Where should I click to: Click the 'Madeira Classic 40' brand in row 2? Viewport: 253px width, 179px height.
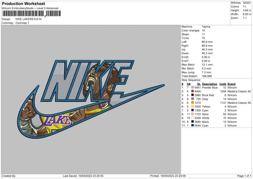click(x=239, y=92)
